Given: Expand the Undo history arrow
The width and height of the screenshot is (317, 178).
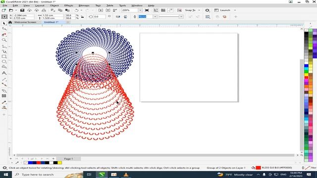Looking at the screenshot, I should pyautogui.click(x=81, y=10).
